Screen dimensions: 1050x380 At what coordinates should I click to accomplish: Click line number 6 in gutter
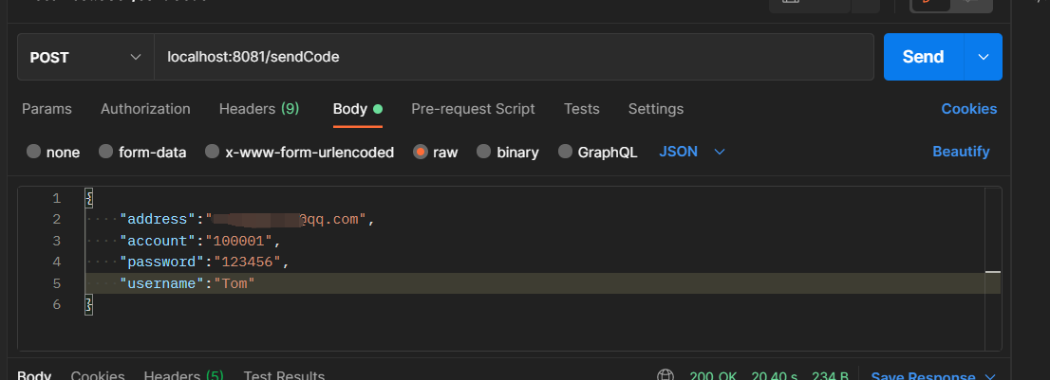tap(56, 304)
